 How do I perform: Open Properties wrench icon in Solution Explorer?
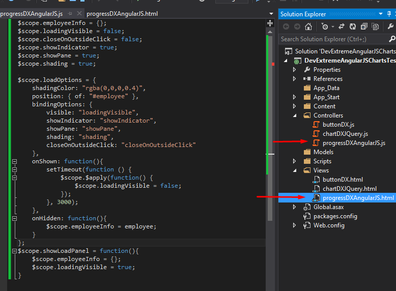[x=390, y=26]
